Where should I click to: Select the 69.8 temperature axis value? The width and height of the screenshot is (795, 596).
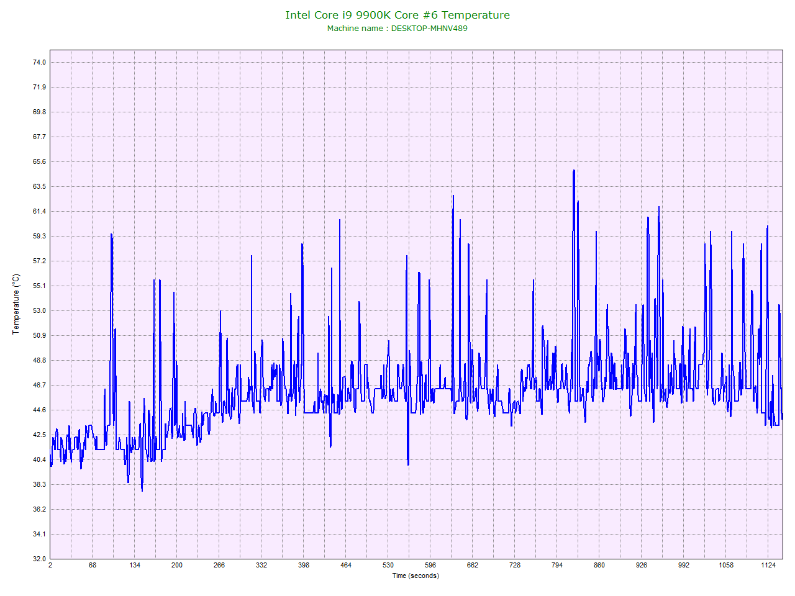(39, 112)
